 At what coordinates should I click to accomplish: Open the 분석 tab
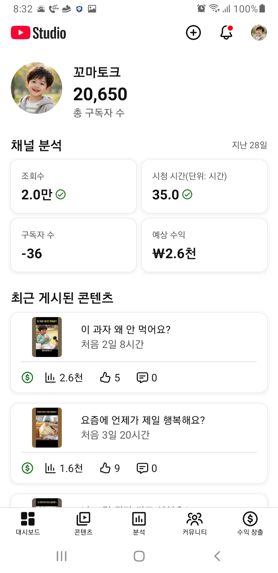point(139,523)
